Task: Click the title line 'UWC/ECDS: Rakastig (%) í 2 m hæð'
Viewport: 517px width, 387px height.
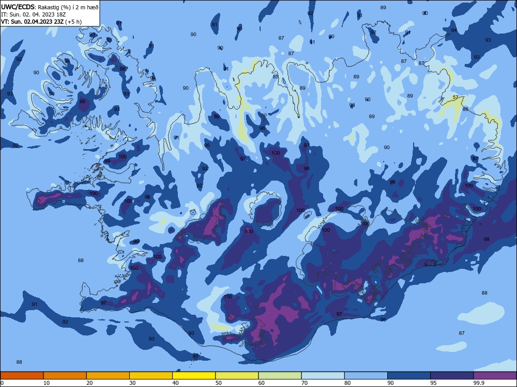Action: 50,7
